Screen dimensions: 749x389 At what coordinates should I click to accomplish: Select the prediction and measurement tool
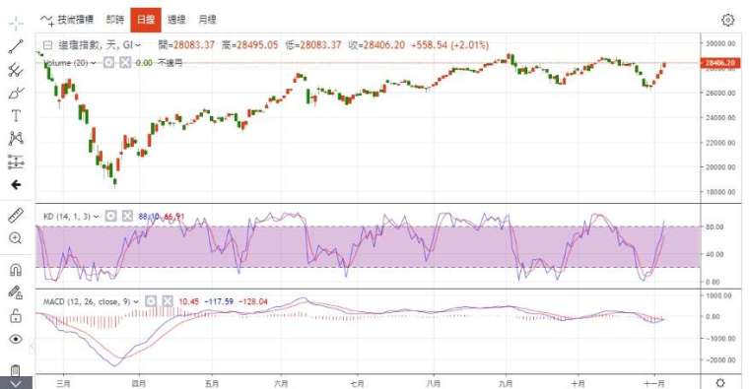pos(16,162)
